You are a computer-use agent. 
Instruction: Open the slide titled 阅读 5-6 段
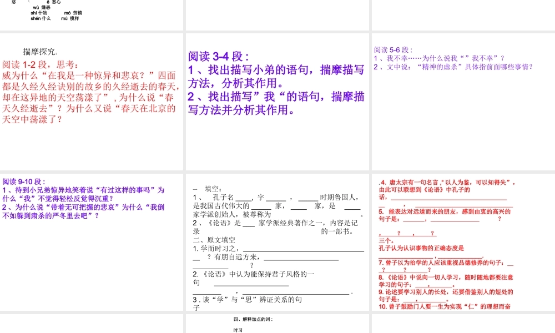pyautogui.click(x=463, y=102)
